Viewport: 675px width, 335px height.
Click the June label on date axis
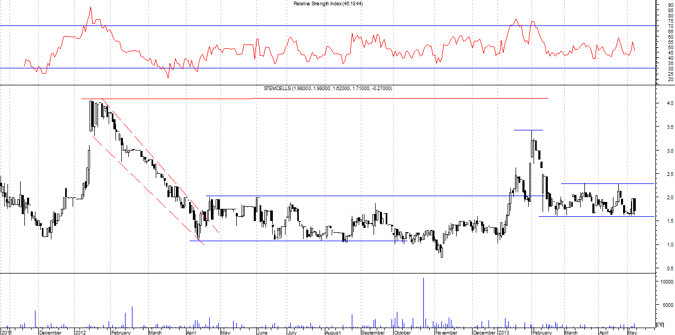click(x=263, y=332)
